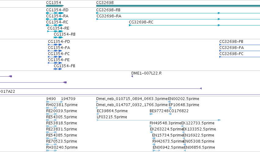Choose the EK122733.5prime EST label
Viewport: 260px width, 152px height.
pyautogui.click(x=198, y=123)
